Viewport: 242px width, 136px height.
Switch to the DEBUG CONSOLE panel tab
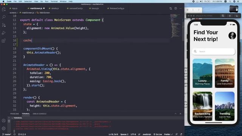(x=39, y=114)
